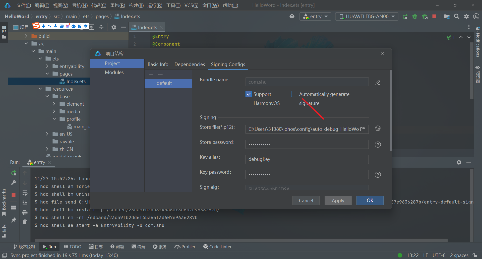The height and width of the screenshot is (259, 482).
Task: Switch to Dependencies tab
Action: pyautogui.click(x=190, y=64)
